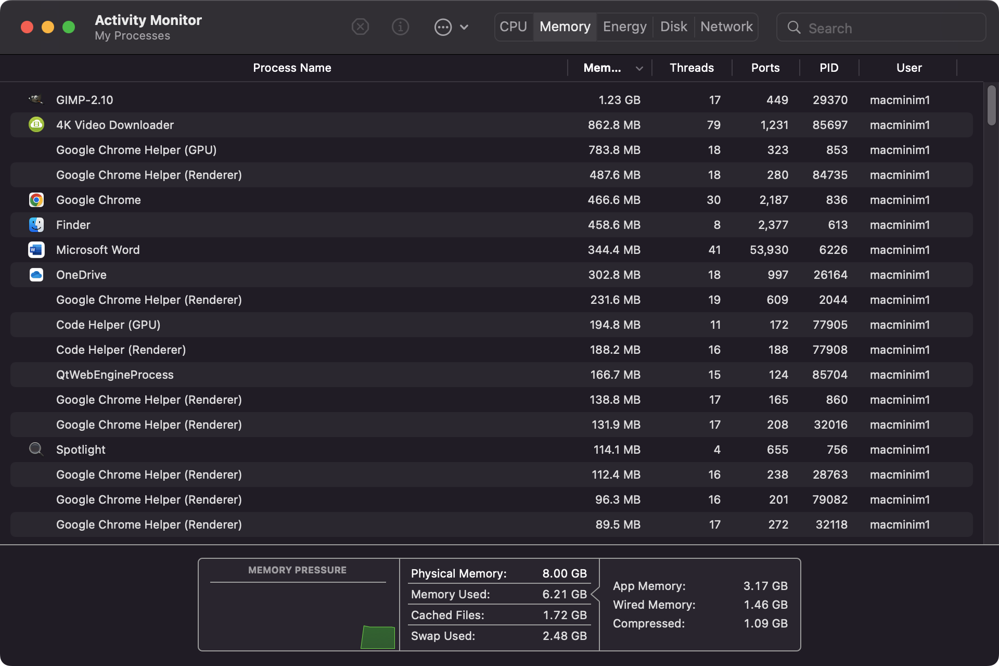Select the Microsoft Word process name

click(98, 250)
